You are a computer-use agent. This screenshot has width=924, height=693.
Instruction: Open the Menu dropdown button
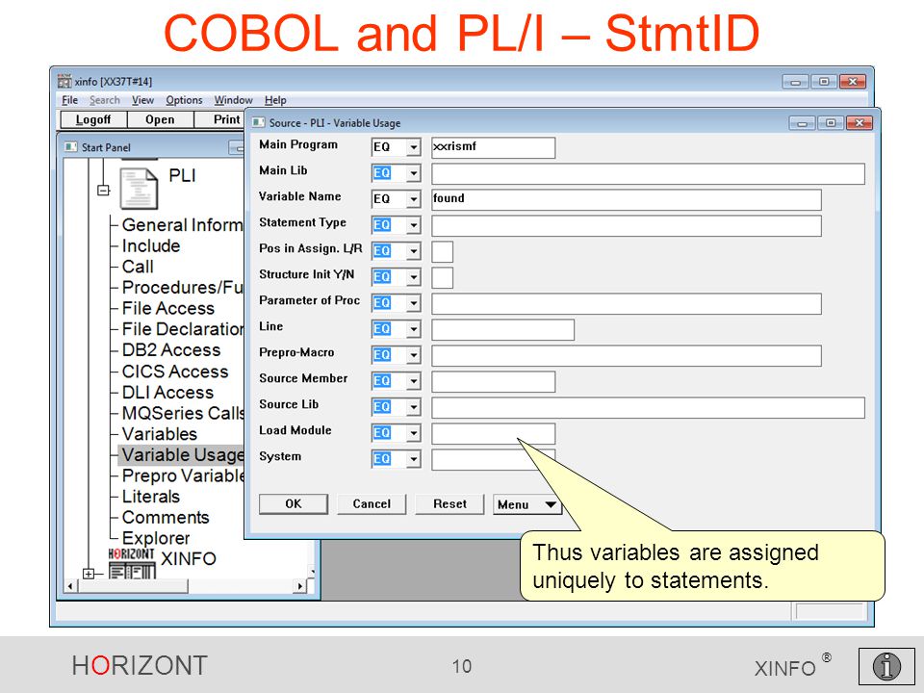click(526, 504)
